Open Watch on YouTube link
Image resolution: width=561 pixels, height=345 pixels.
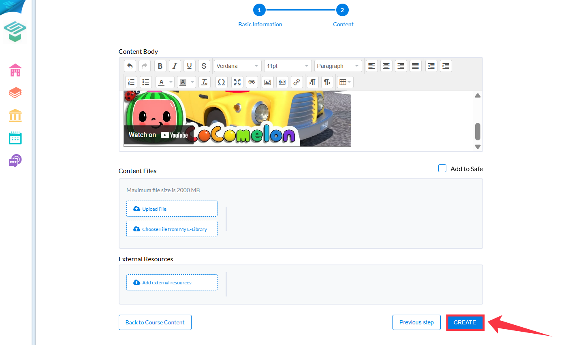[x=158, y=135]
